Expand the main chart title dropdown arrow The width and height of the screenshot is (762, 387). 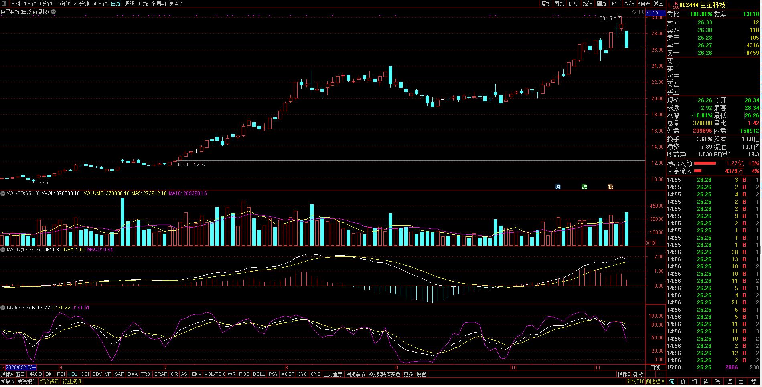53,12
